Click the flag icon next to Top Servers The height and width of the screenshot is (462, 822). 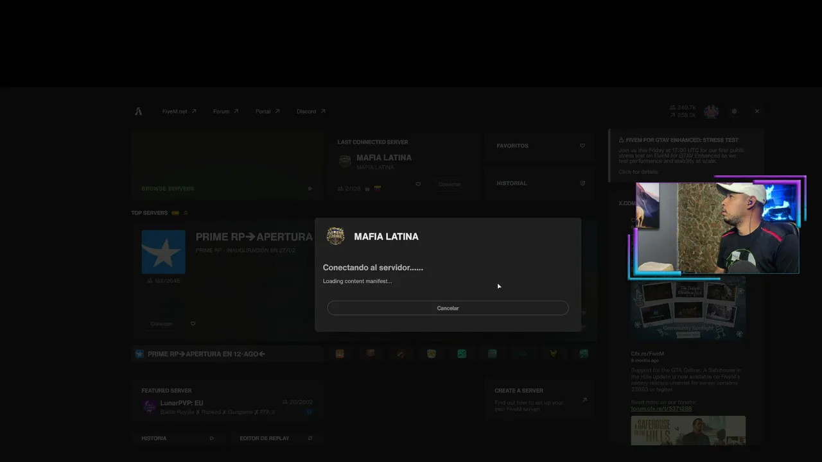(175, 213)
